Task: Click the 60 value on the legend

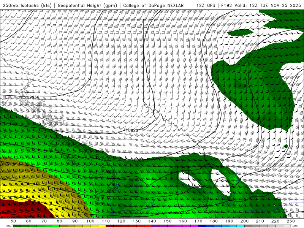Action: (28, 221)
